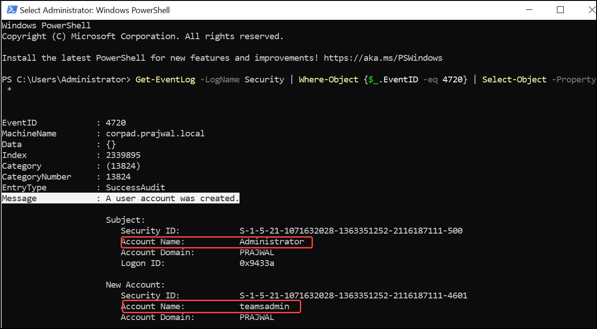Click the EntryType value SuccessAudit
Image resolution: width=597 pixels, height=329 pixels.
(136, 188)
